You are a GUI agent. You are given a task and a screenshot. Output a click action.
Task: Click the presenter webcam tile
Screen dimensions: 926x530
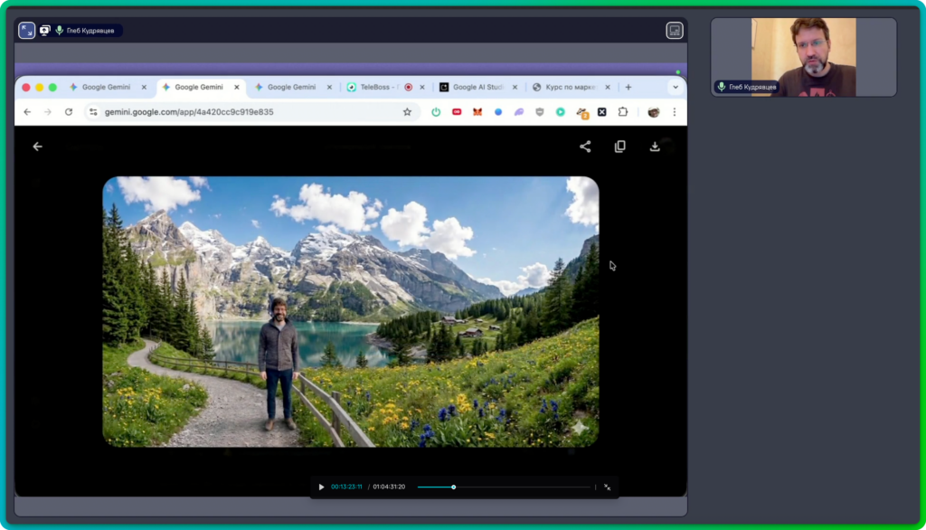804,57
